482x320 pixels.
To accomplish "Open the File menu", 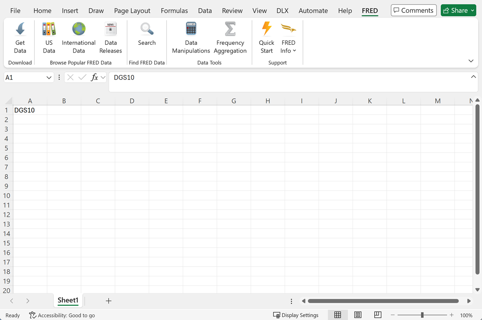I will 15,10.
